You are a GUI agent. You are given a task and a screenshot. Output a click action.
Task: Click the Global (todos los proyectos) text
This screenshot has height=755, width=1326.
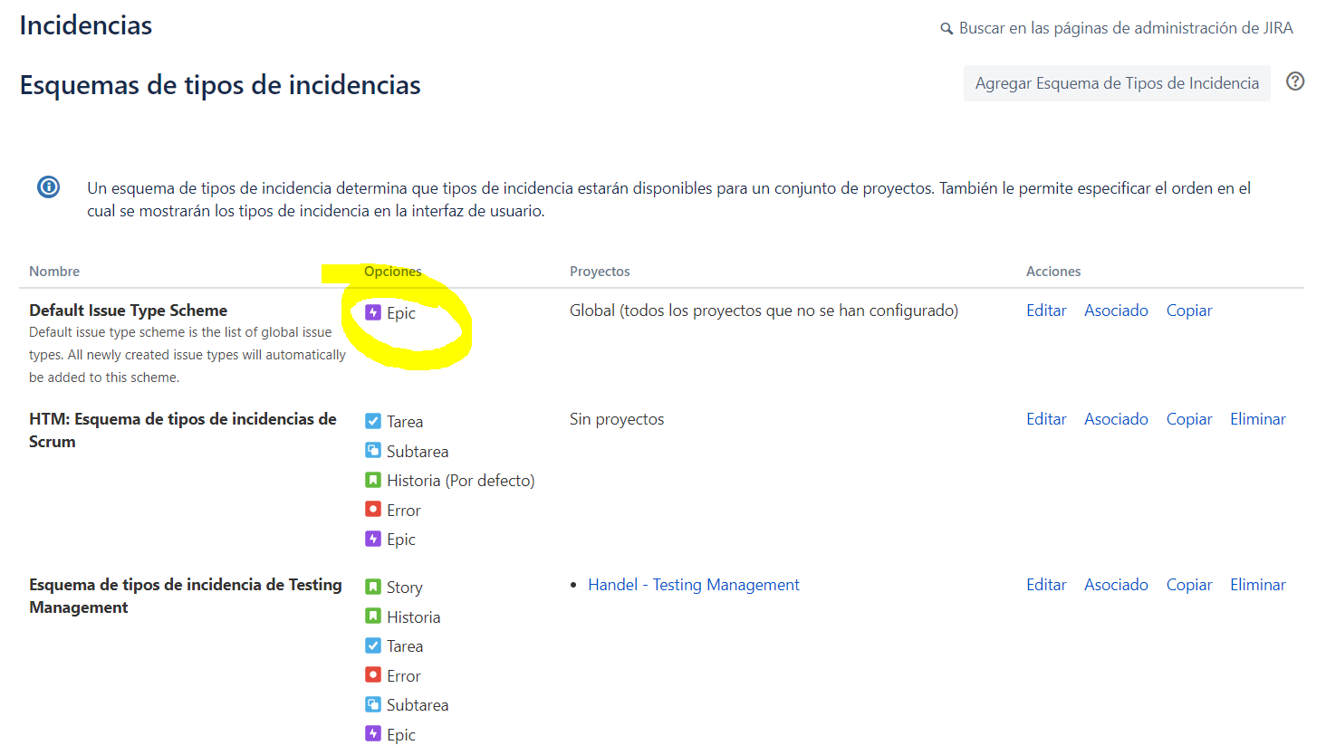point(764,311)
